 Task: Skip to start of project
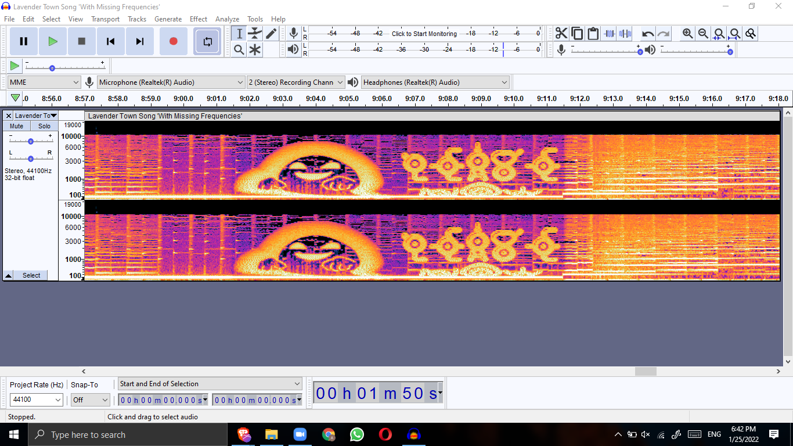110,41
